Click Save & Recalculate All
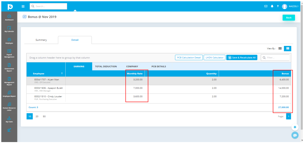Image resolution: width=306 pixels, height=144 pixels. pos(242,58)
